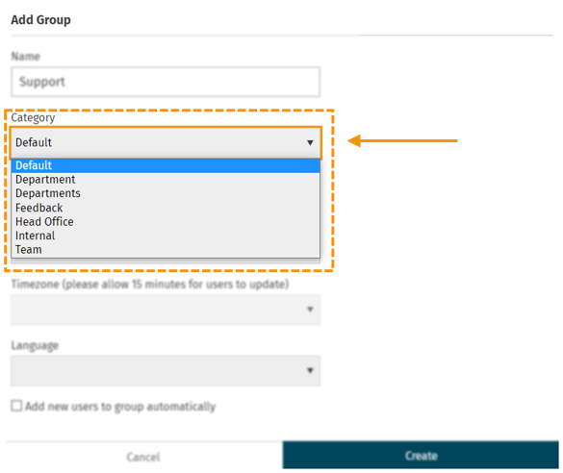Click the Add new users automatically label text

coord(120,407)
